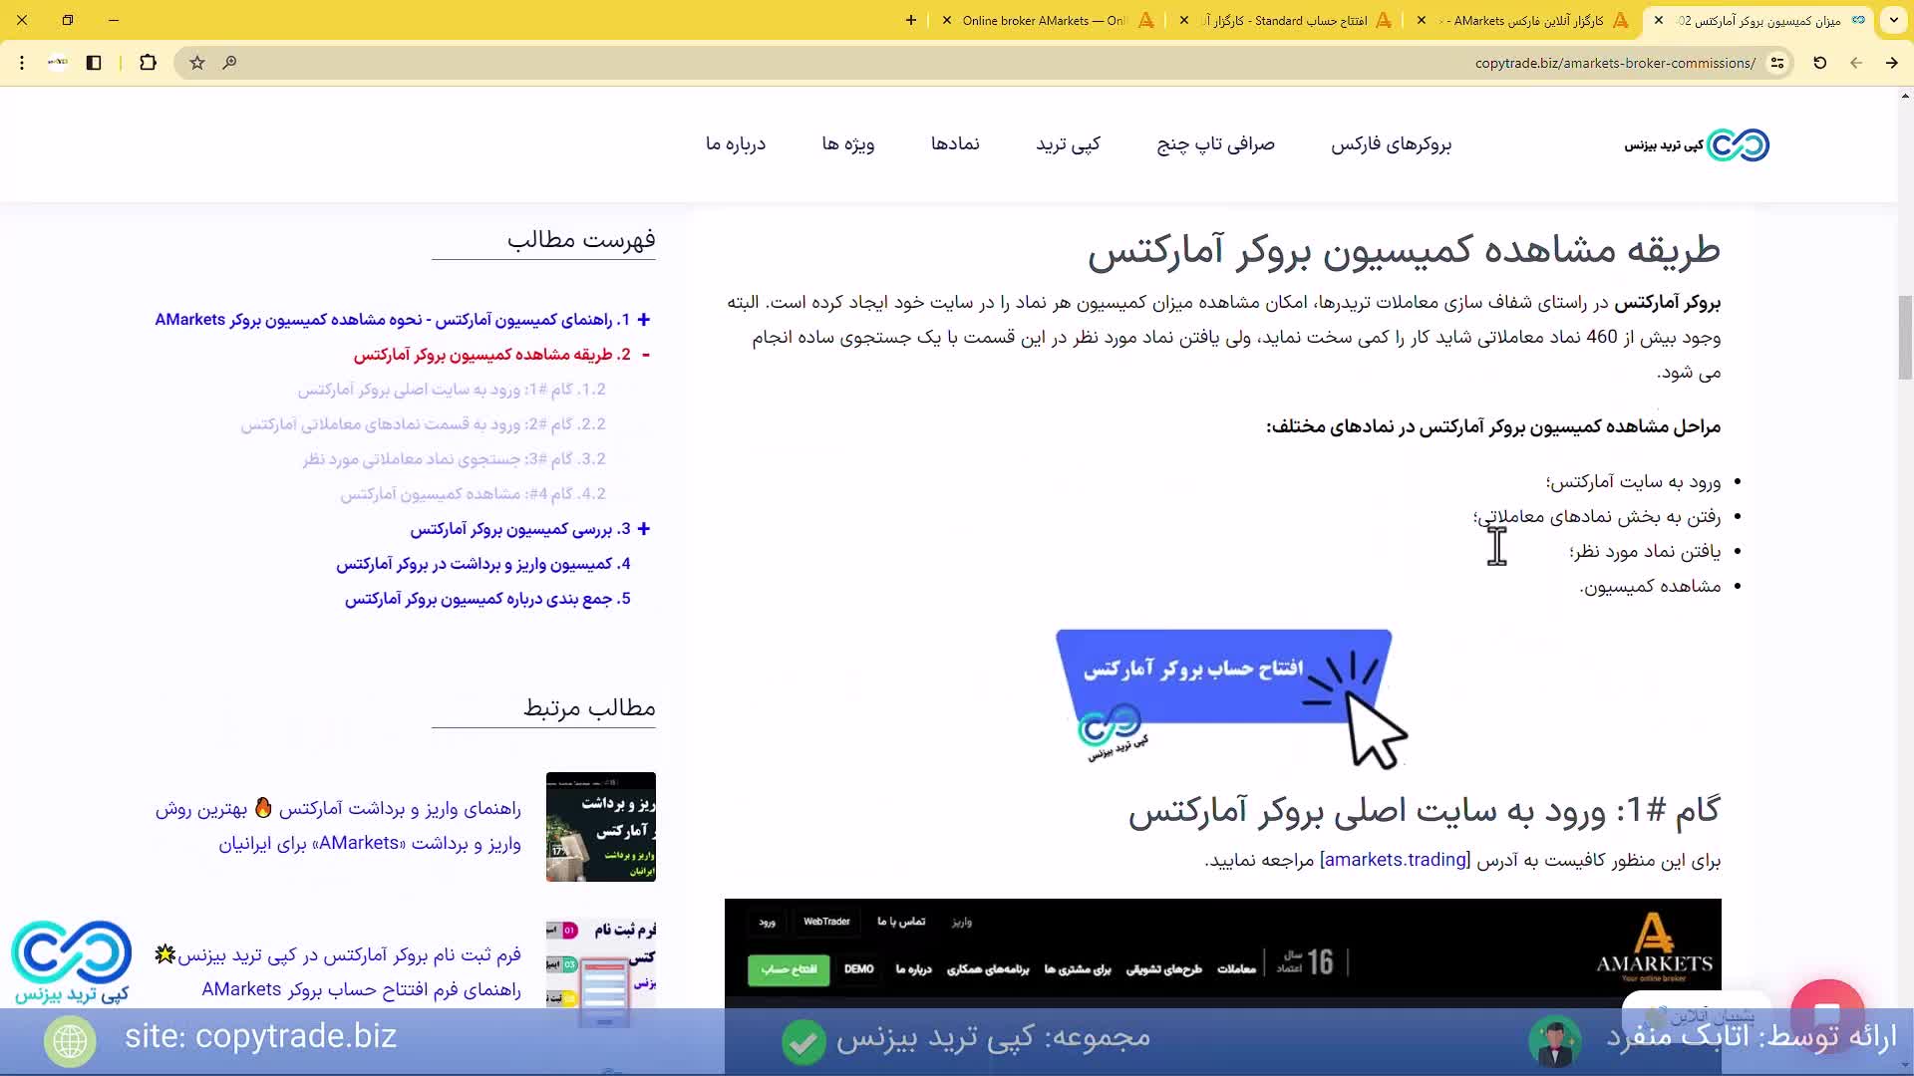This screenshot has width=1914, height=1076.
Task: Click the site information icon beside the URL
Action: point(1777,63)
